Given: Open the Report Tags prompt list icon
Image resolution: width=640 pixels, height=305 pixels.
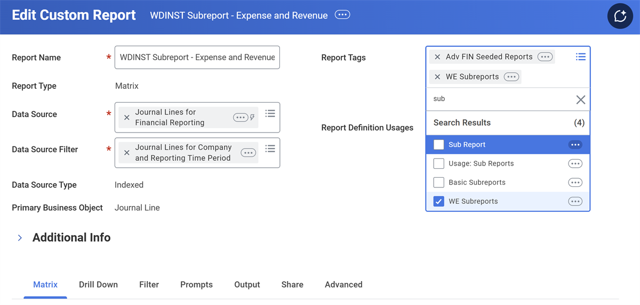Looking at the screenshot, I should click(580, 57).
